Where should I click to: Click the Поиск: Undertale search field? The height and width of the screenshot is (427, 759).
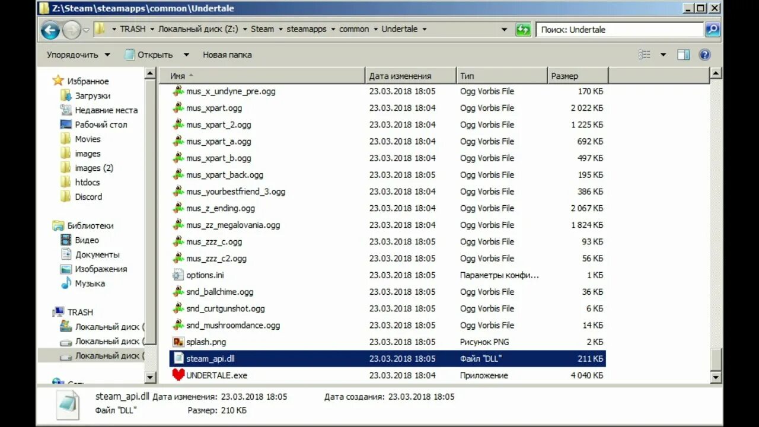pos(620,29)
